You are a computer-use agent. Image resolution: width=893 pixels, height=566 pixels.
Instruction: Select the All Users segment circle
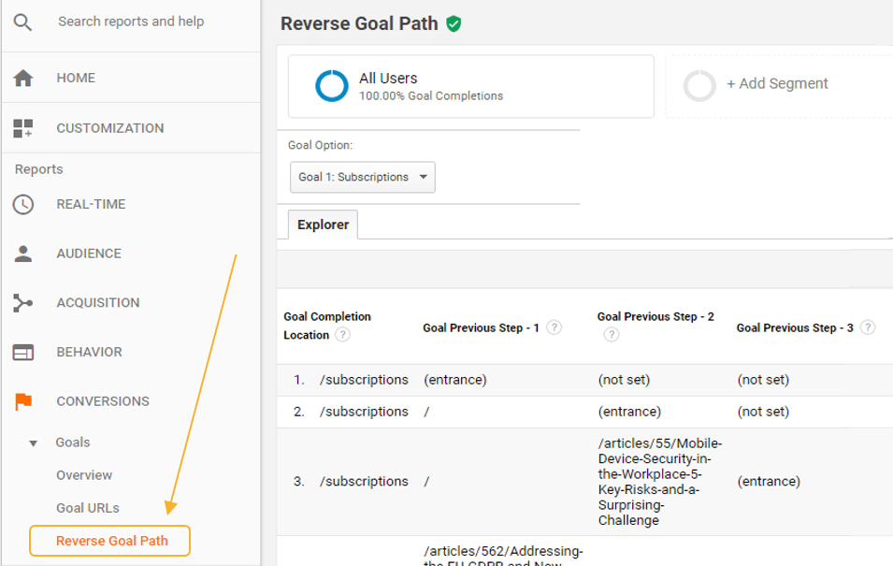[332, 85]
